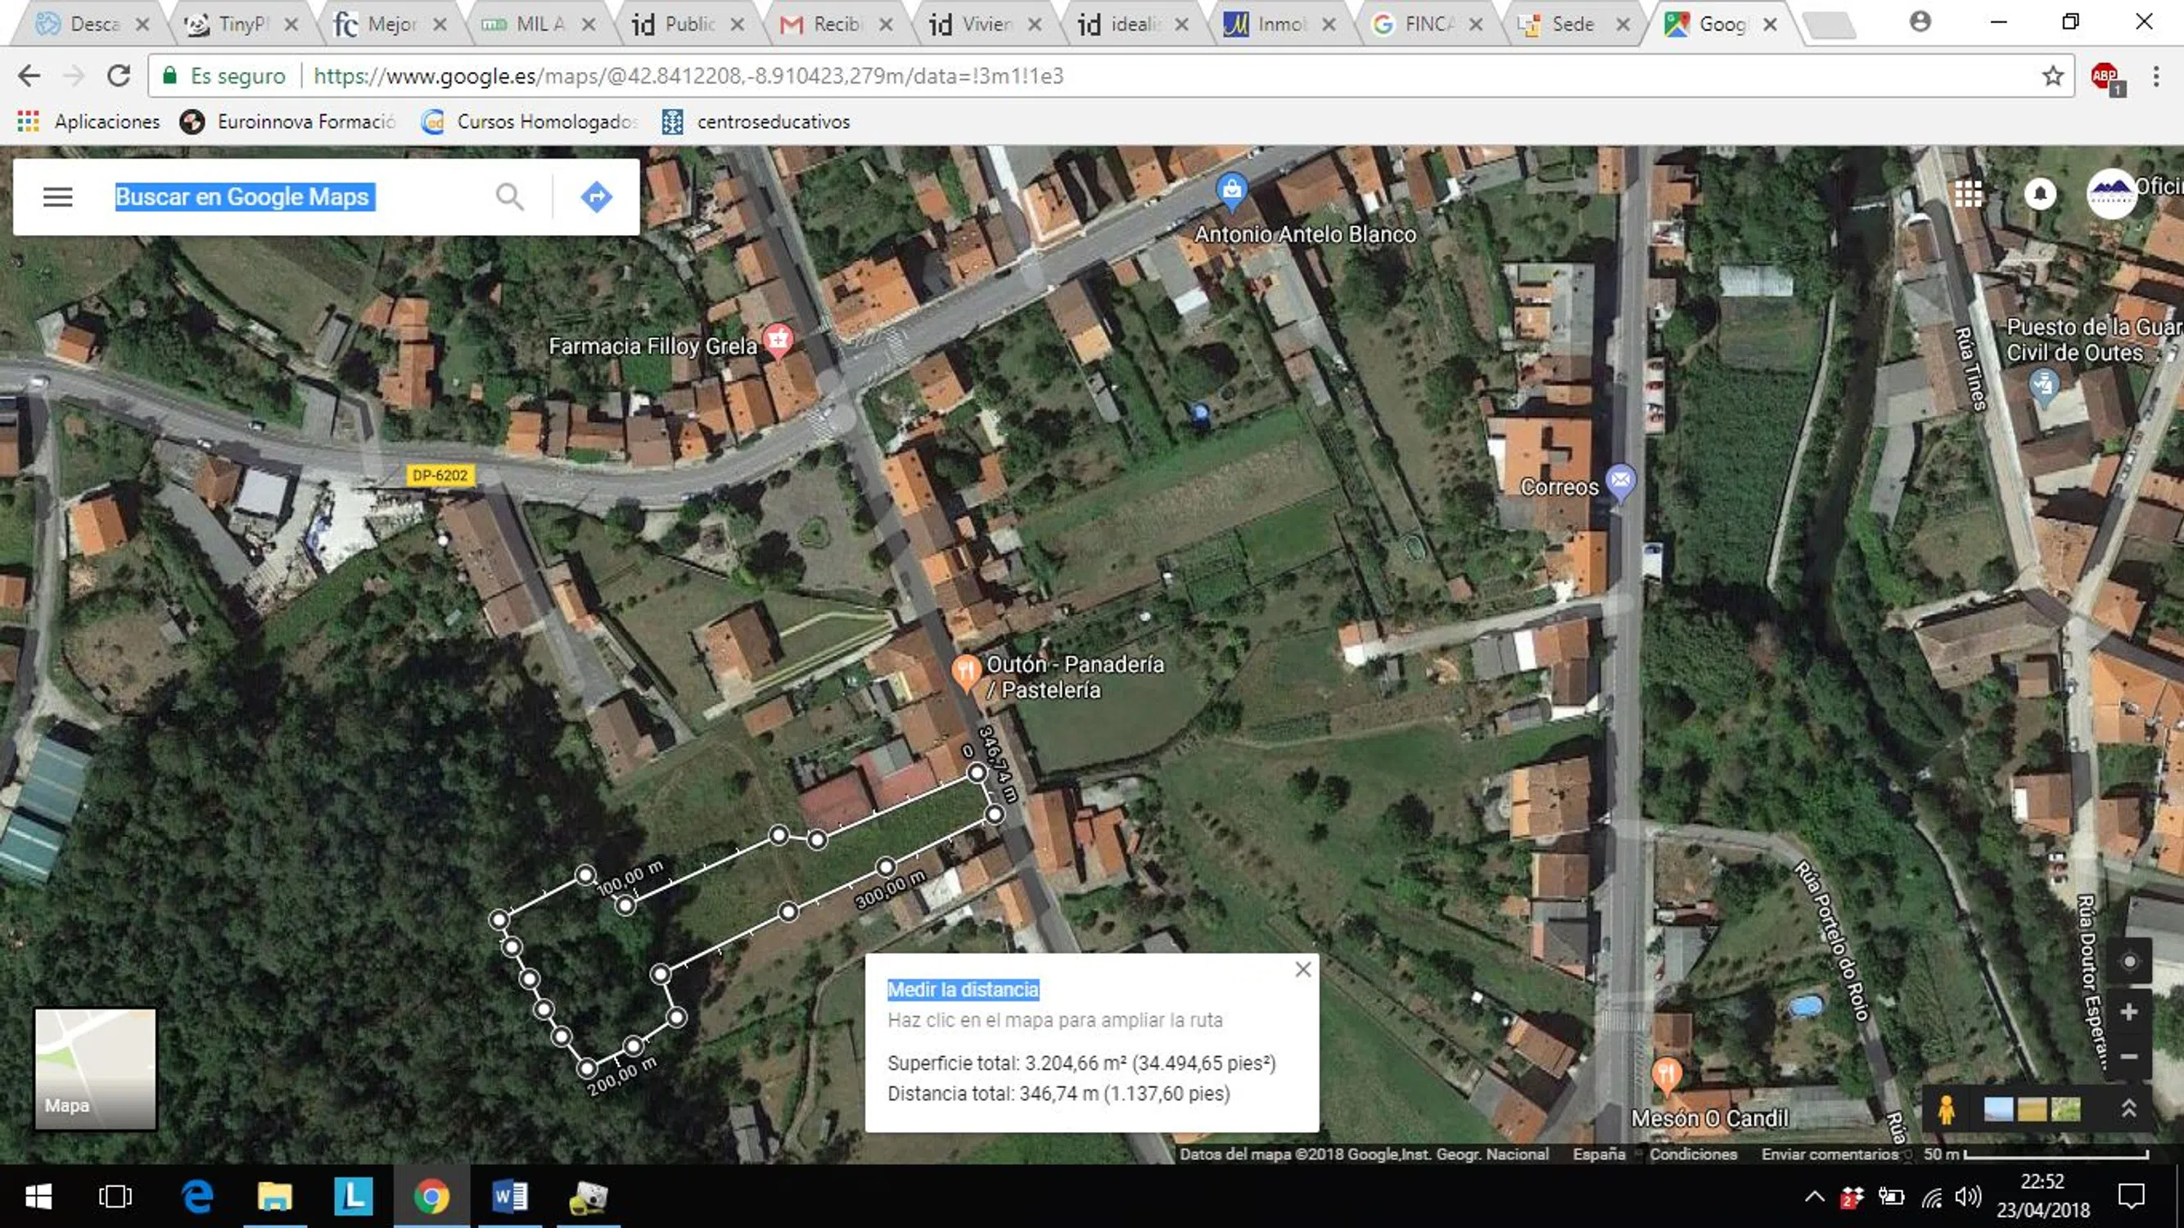
Task: Click the search magnifier icon
Action: click(509, 196)
